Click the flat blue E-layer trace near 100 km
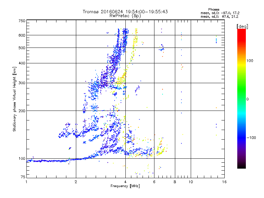The width and height of the screenshot is (264, 198). pos(50,161)
